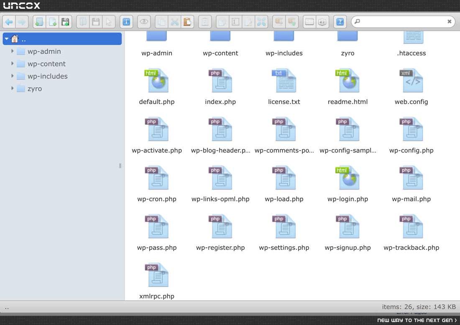Click the wp-register.php file name
Viewport: 460px width, 325px height.
coord(220,248)
